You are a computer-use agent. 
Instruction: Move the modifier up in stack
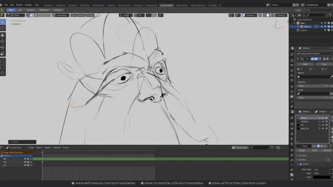click(324, 59)
